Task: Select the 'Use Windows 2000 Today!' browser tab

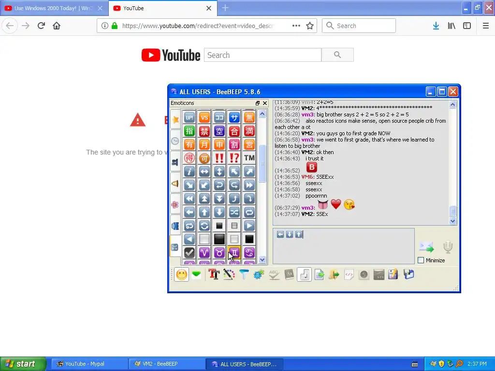Action: pyautogui.click(x=54, y=8)
